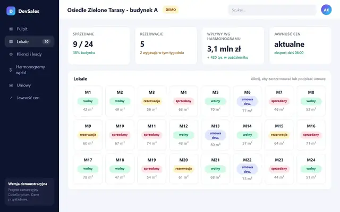Select the Lokale menu item
This screenshot has width=340, height=212.
click(x=29, y=41)
